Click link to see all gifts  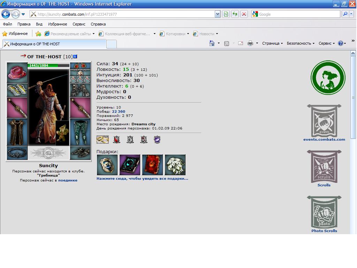142,178
